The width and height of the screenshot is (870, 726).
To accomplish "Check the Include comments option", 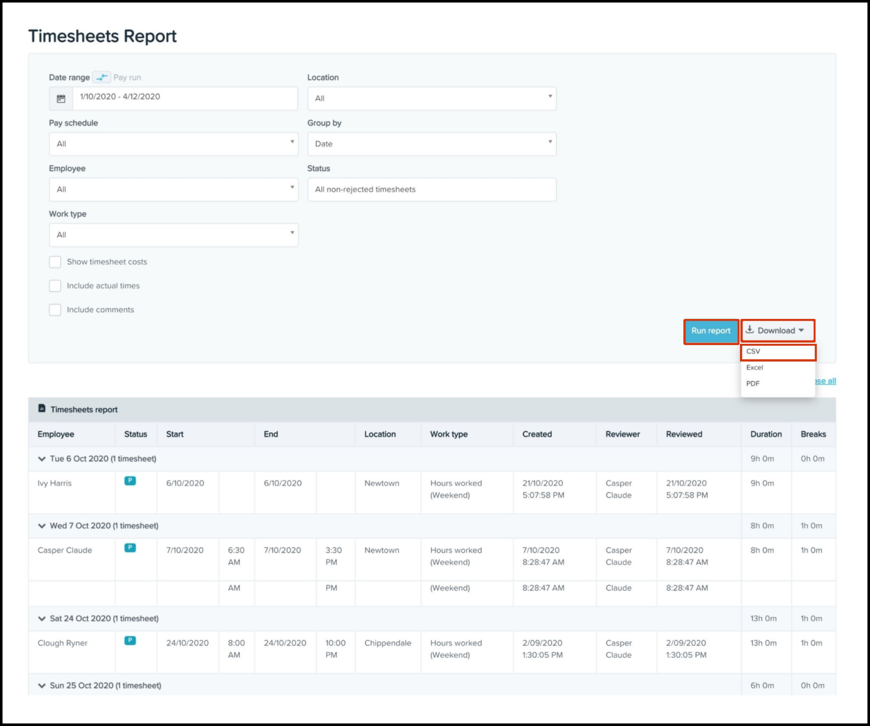I will (x=55, y=310).
